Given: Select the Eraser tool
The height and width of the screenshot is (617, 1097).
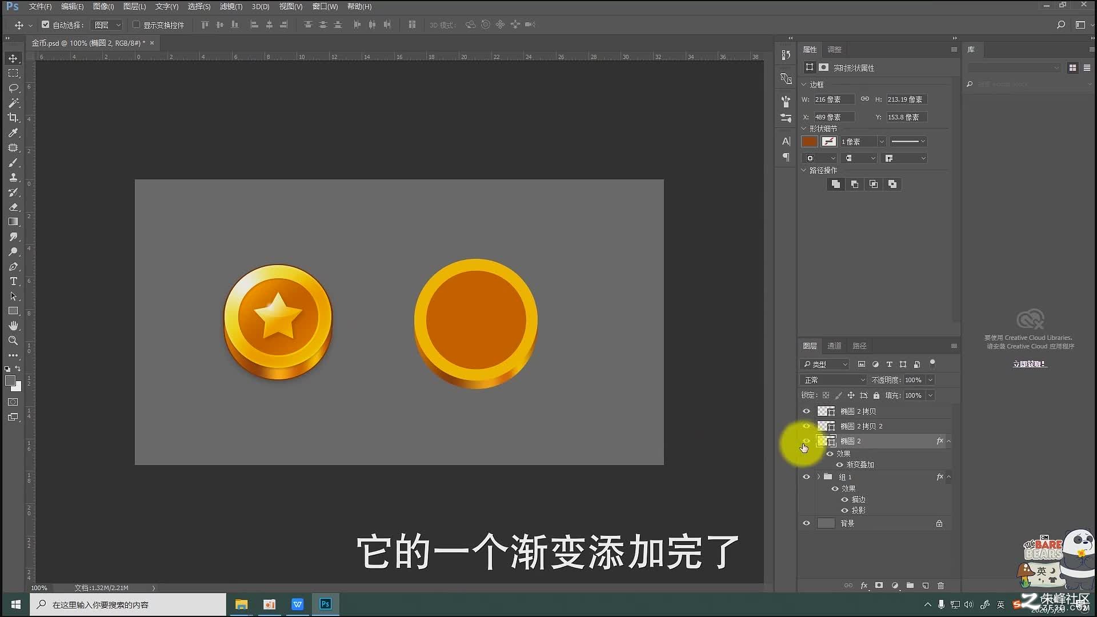Looking at the screenshot, I should (x=13, y=207).
